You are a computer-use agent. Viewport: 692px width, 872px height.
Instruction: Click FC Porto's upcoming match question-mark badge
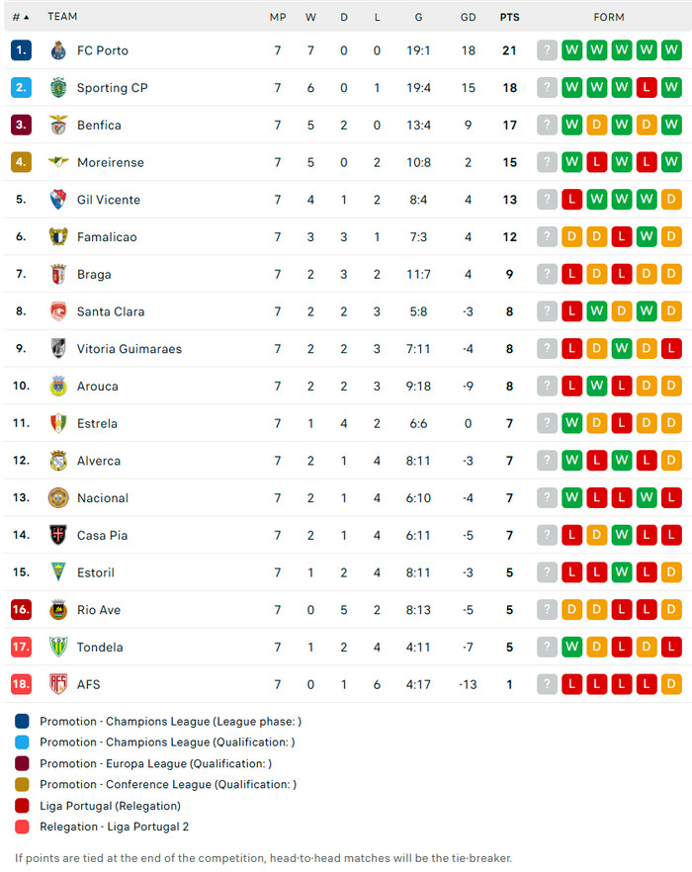(547, 50)
